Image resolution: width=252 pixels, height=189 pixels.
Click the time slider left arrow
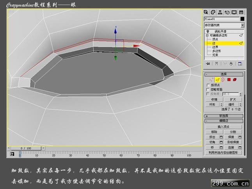9,148
